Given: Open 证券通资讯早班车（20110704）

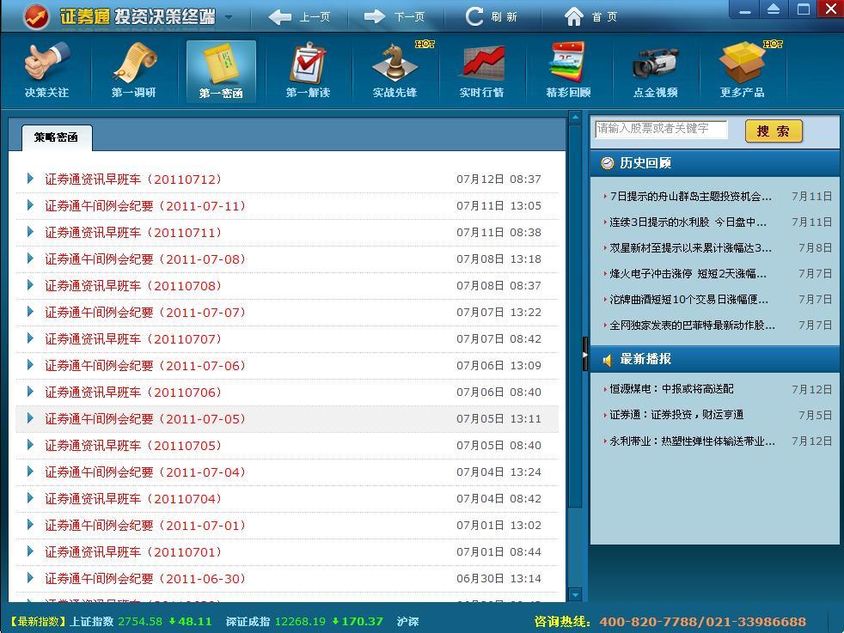Looking at the screenshot, I should click(133, 498).
